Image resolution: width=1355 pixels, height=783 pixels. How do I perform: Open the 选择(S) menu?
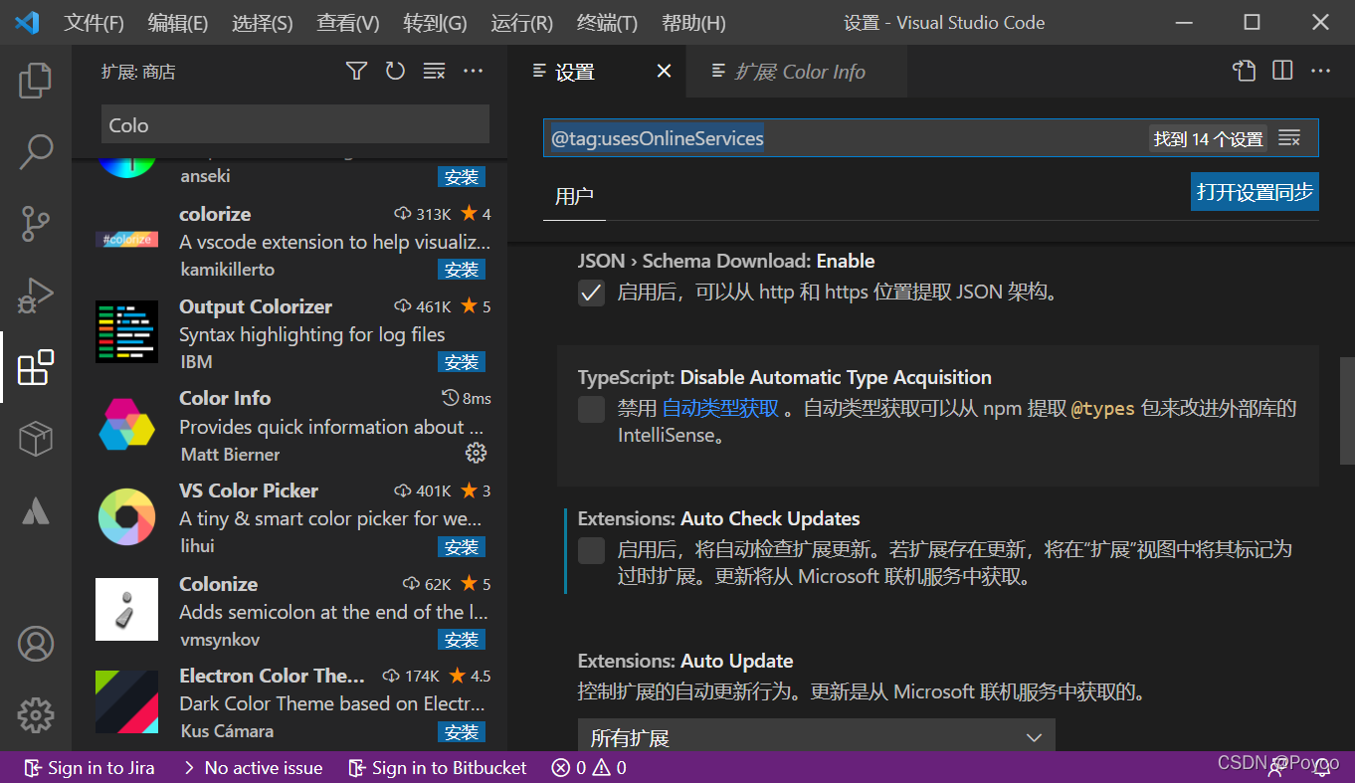tap(262, 22)
